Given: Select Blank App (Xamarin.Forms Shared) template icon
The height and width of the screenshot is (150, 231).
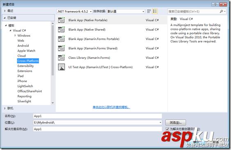Looking at the screenshot, I should tap(61, 48).
